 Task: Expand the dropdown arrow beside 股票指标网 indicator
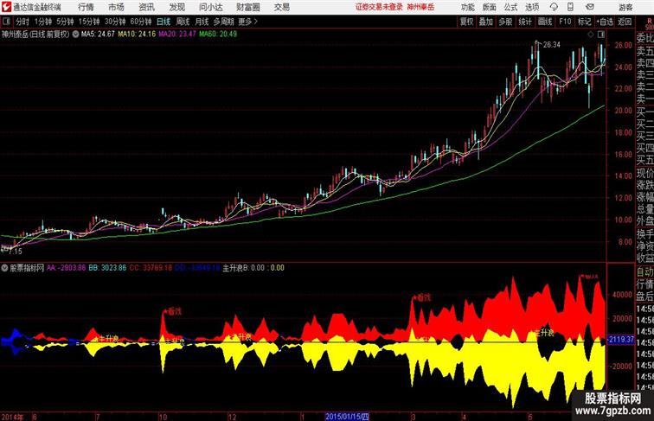coord(5,268)
